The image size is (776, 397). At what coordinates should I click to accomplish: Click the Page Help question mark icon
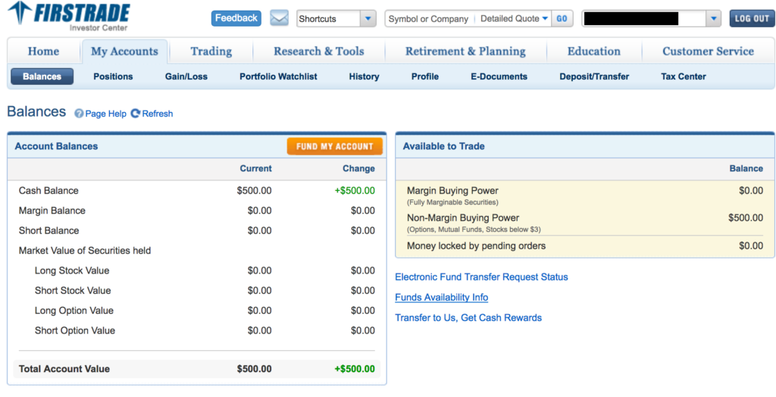(x=79, y=114)
